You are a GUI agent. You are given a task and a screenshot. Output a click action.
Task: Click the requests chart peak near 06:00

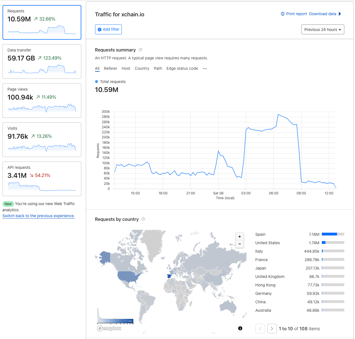pyautogui.click(x=278, y=114)
